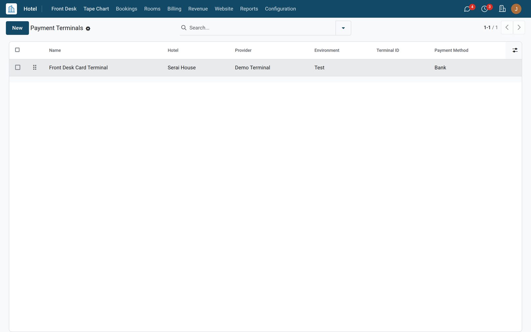The image size is (531, 332).
Task: Sort by the Provider column header
Action: pyautogui.click(x=243, y=50)
